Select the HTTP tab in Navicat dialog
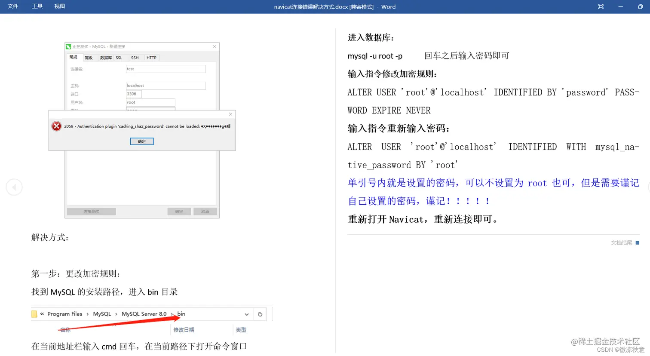This screenshot has width=650, height=356. 151,58
